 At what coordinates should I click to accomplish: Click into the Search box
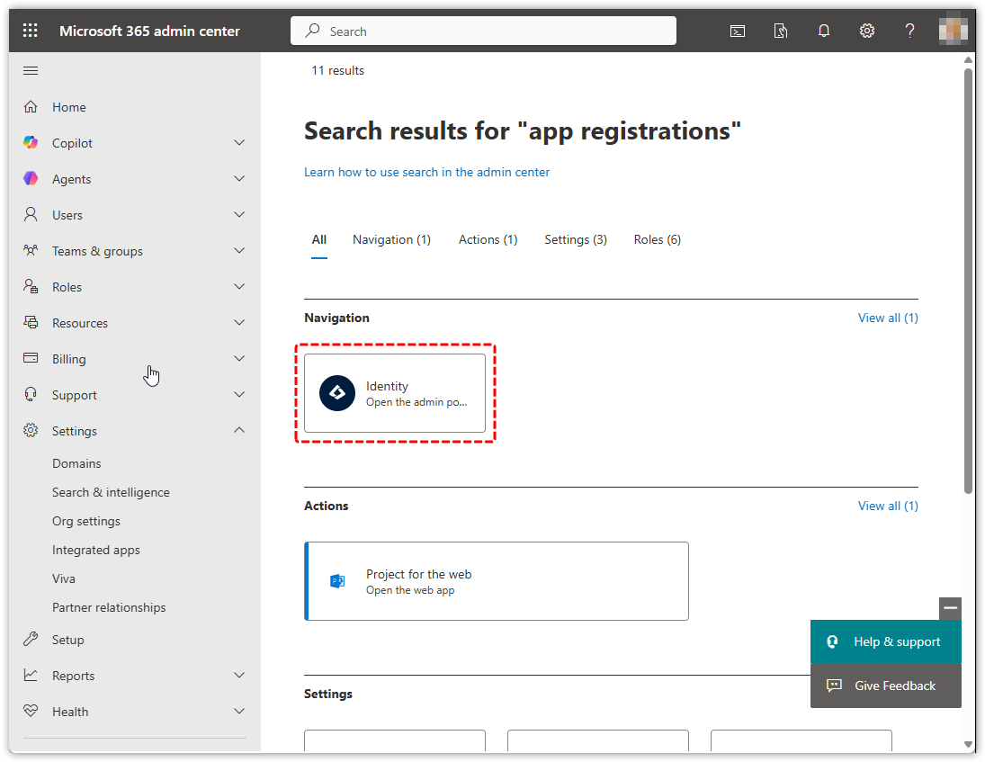click(483, 31)
